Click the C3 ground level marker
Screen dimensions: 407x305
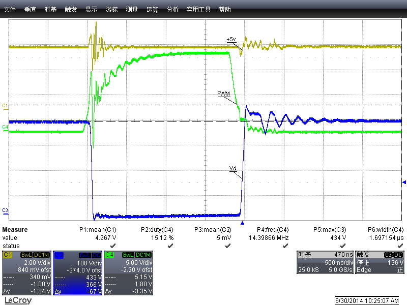click(x=5, y=211)
